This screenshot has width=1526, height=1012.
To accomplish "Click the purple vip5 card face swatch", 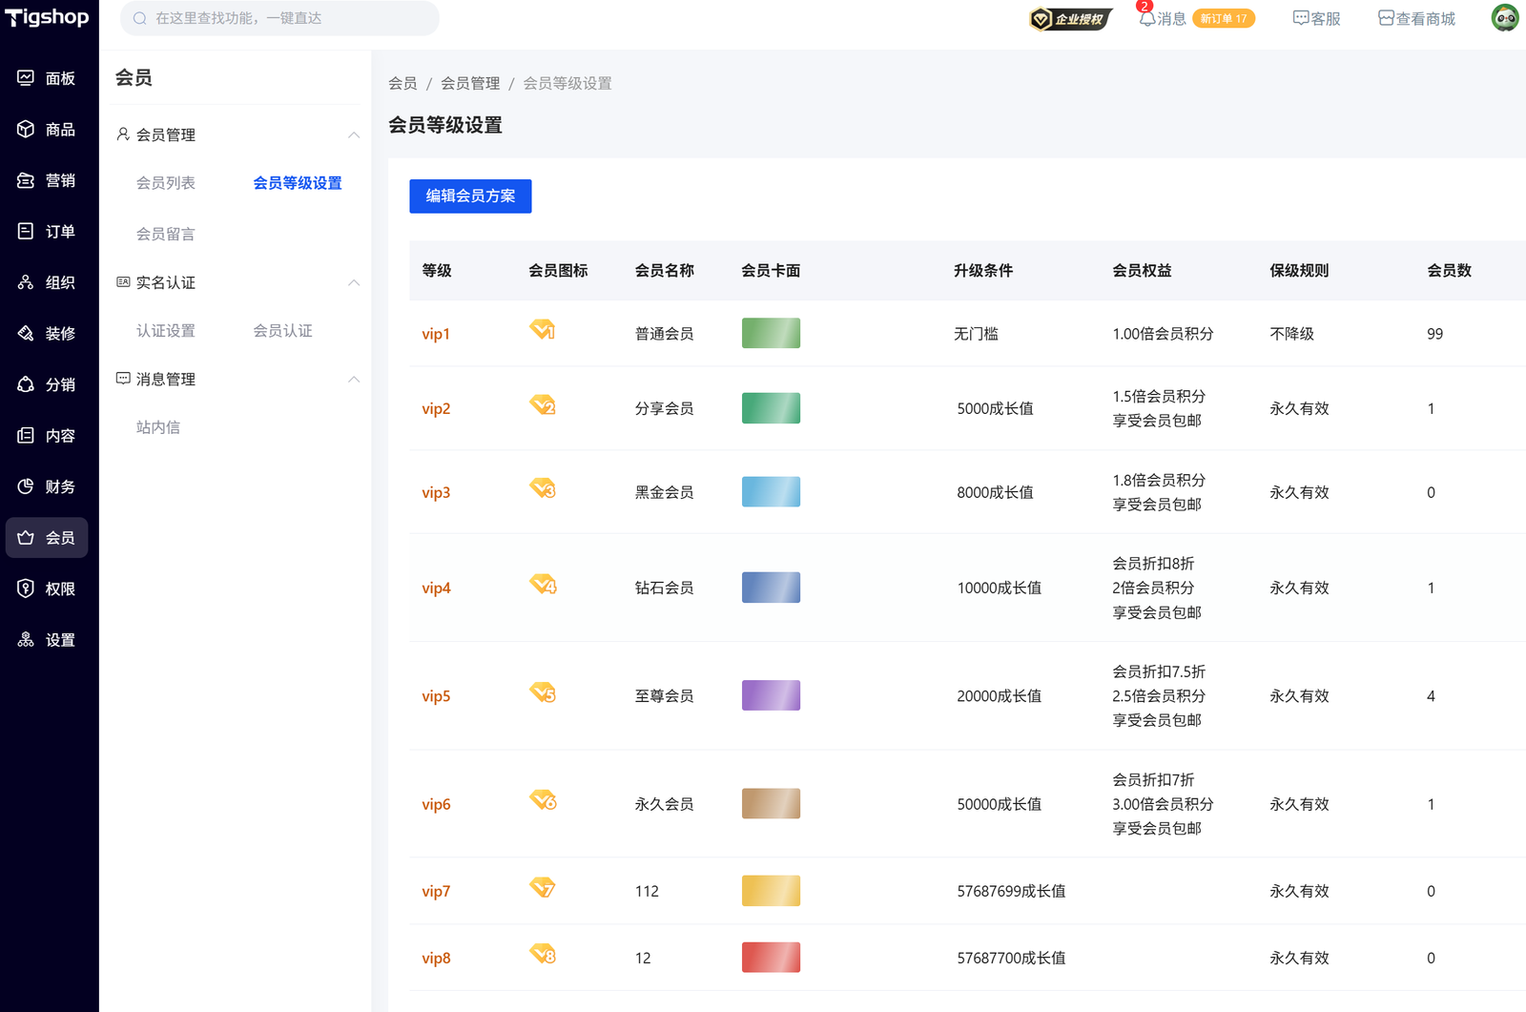I will click(771, 695).
